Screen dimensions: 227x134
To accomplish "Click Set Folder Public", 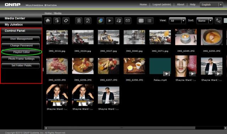I will point(21,66).
